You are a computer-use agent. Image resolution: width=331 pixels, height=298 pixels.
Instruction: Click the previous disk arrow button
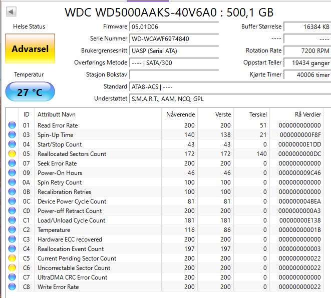click(11, 12)
